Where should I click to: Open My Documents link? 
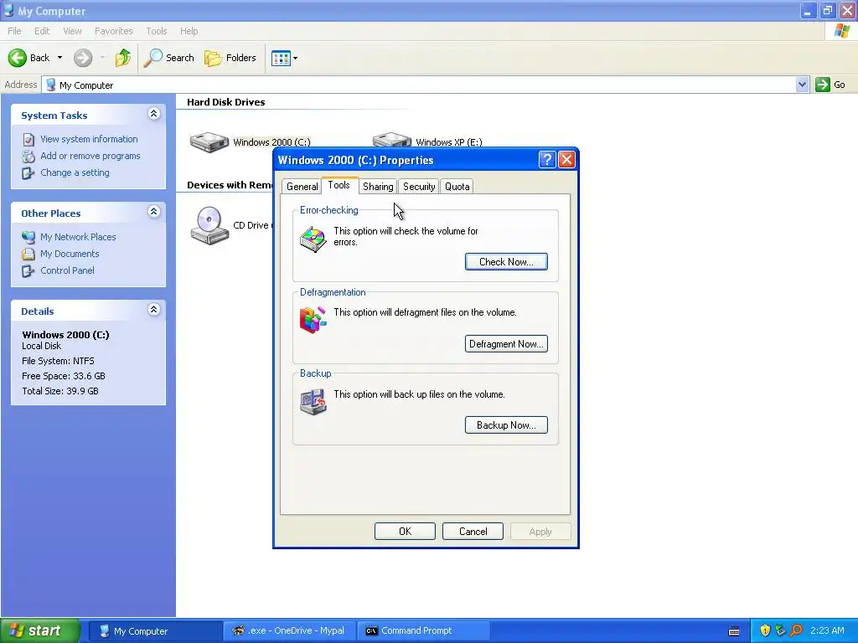pyautogui.click(x=70, y=254)
